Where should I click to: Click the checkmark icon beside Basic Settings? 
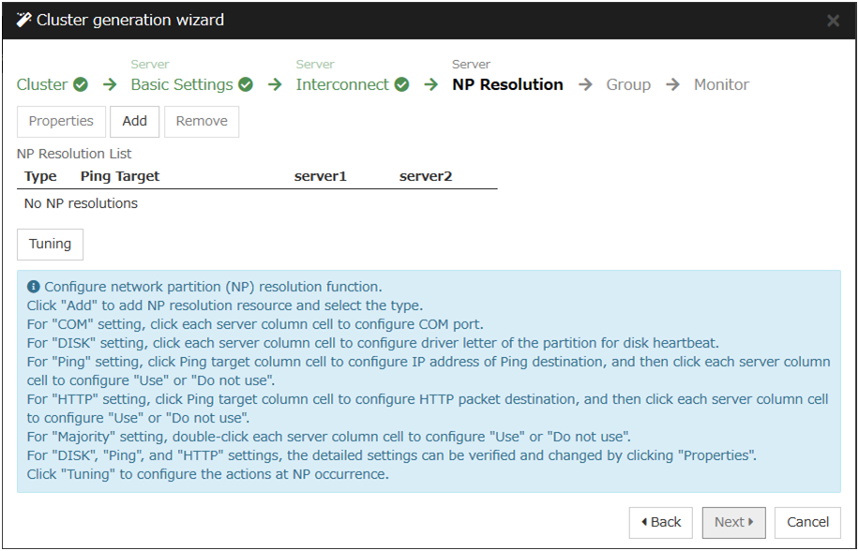[246, 85]
